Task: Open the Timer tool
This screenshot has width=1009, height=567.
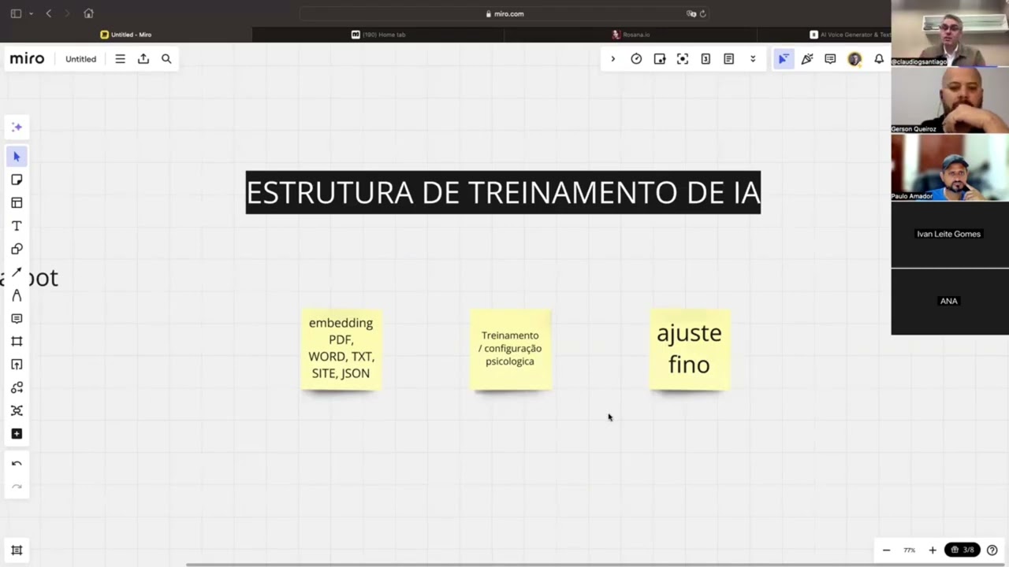Action: coord(636,59)
